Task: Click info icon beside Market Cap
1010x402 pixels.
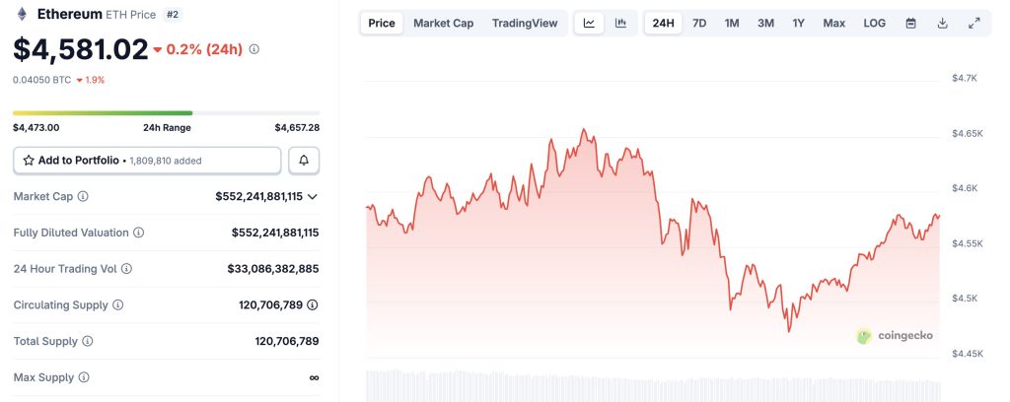Action: 83,196
